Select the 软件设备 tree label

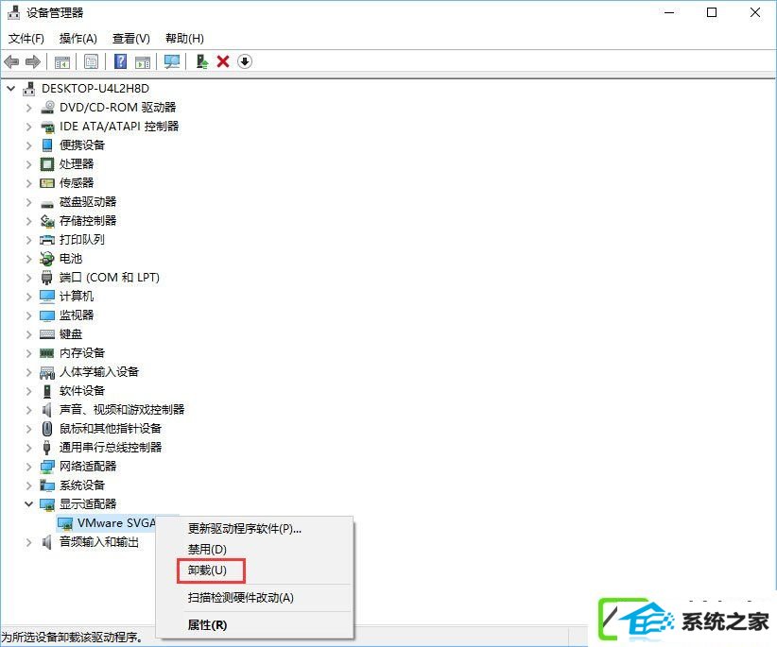click(x=82, y=391)
